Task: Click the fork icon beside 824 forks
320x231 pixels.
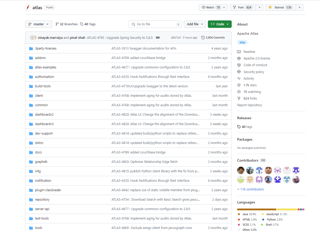Action: [x=239, y=98]
